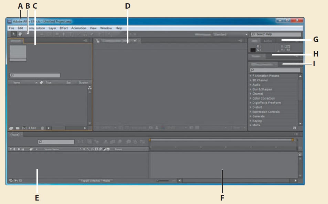Enable frame blending for Timeline layers
328x204 pixels.
pyautogui.click(x=113, y=142)
